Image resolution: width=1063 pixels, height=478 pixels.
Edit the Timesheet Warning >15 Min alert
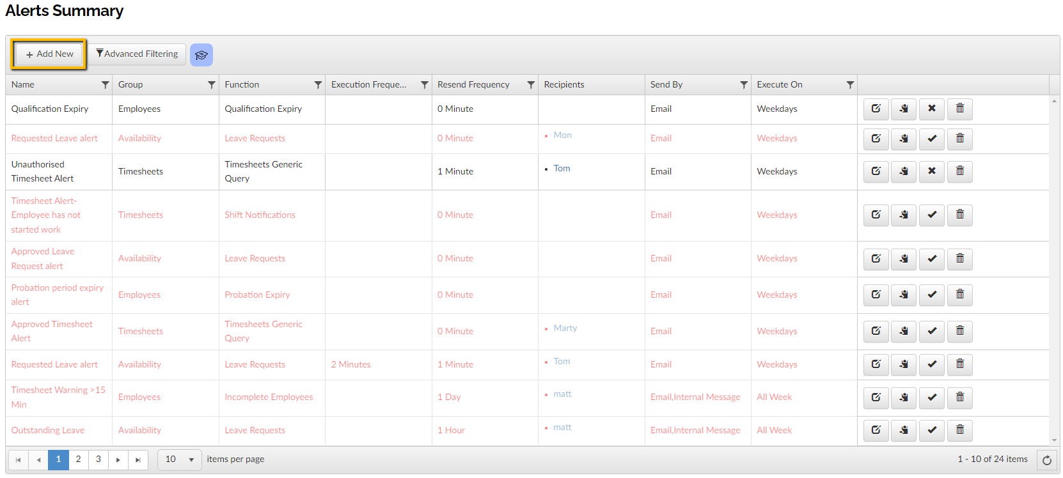coord(876,397)
